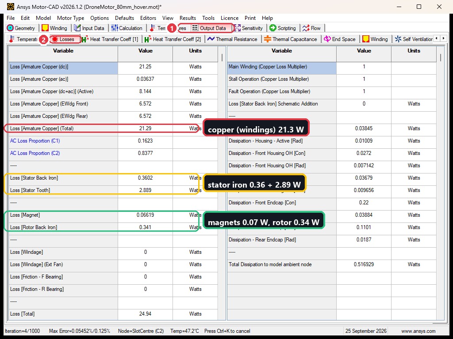Switch to the Input Data tab

tap(89, 28)
